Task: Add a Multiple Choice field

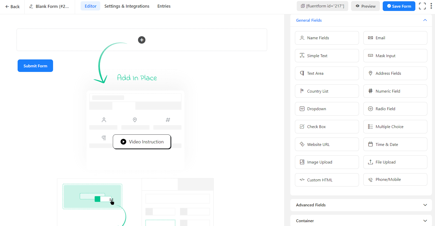Action: click(x=395, y=127)
